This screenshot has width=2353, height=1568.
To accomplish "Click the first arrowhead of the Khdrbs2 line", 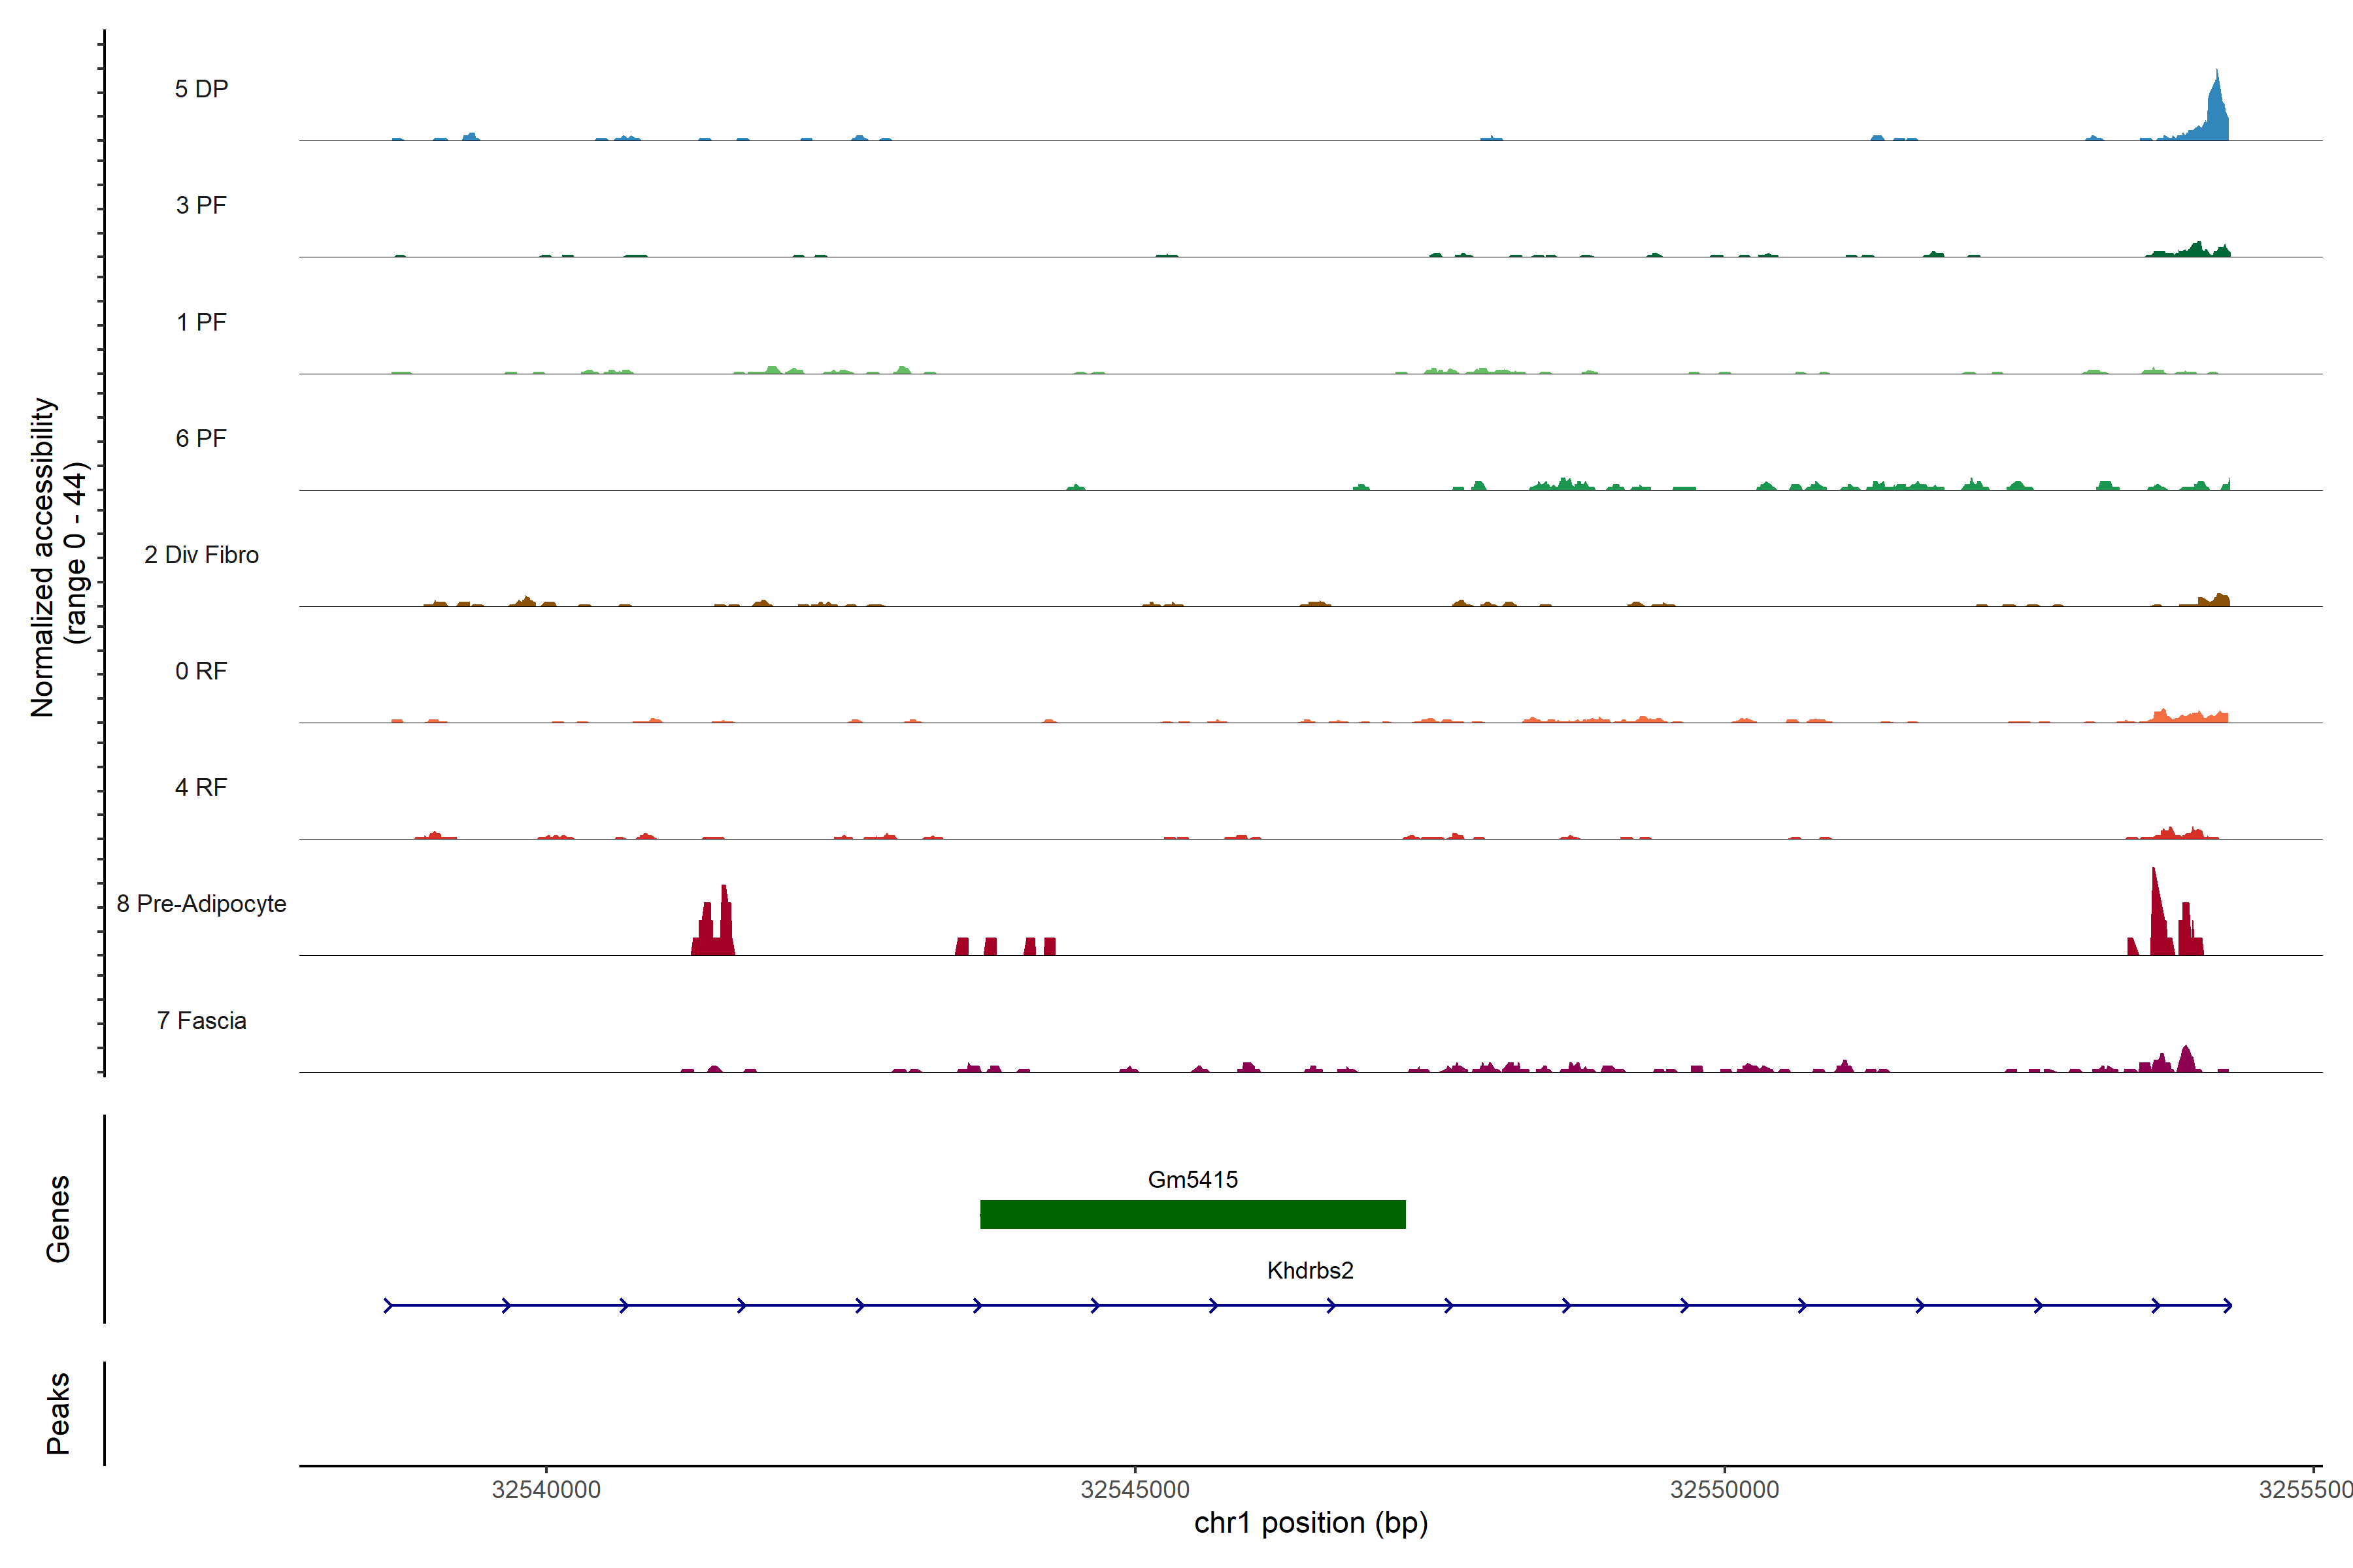I will point(389,1305).
